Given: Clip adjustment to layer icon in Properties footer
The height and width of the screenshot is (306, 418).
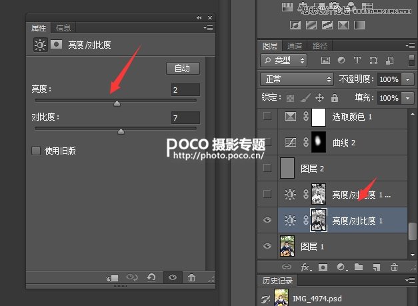Looking at the screenshot, I should click(x=112, y=278).
